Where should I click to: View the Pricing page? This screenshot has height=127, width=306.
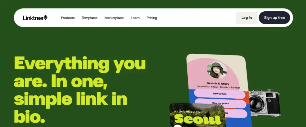(152, 18)
